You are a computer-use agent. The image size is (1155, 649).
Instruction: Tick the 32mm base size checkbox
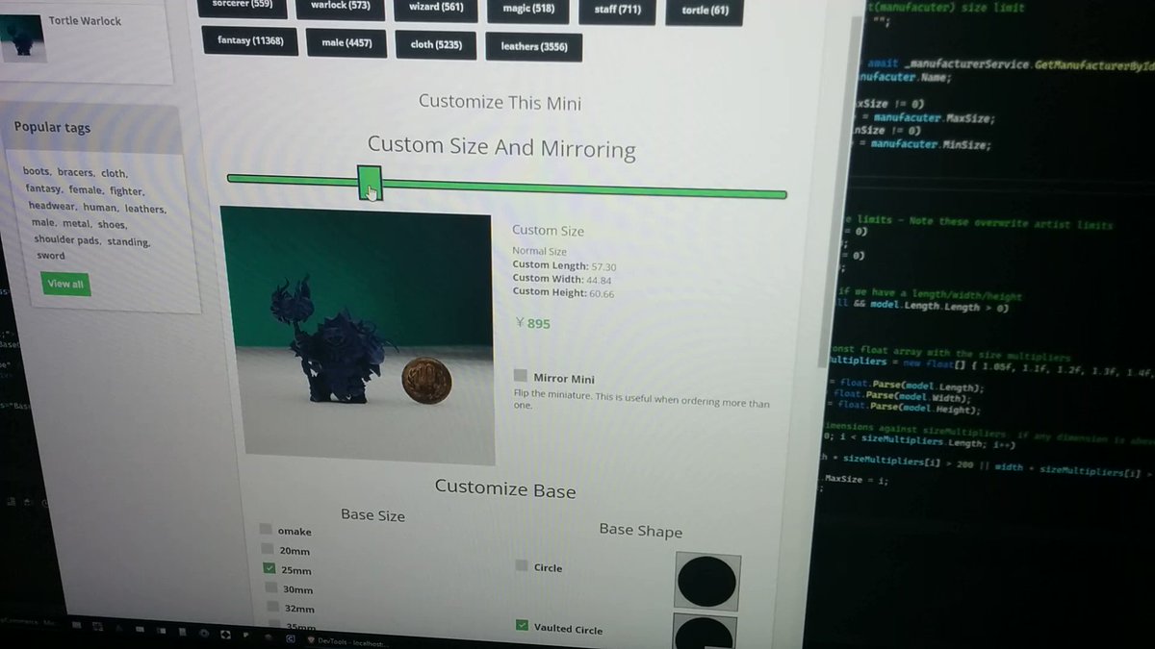tap(274, 608)
